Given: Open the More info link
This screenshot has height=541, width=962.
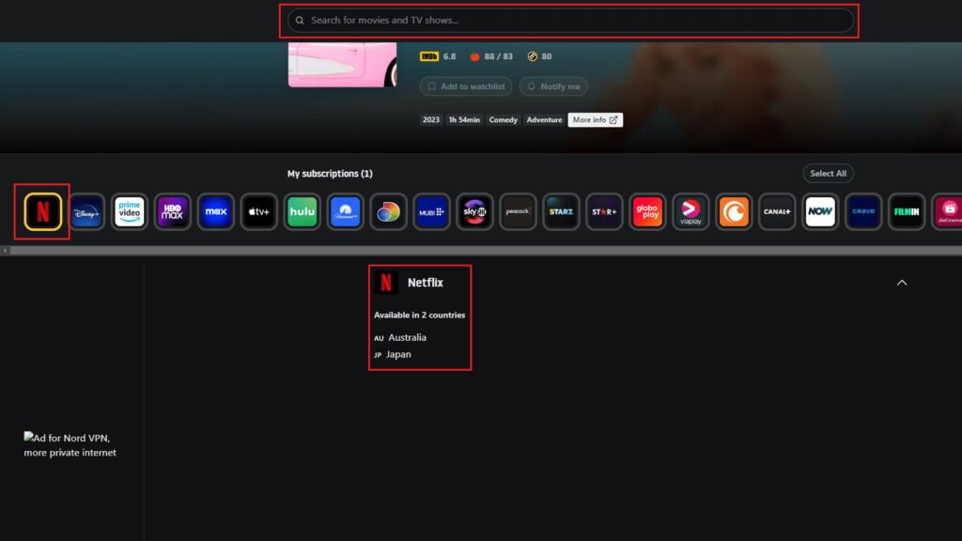Looking at the screenshot, I should click(x=595, y=119).
